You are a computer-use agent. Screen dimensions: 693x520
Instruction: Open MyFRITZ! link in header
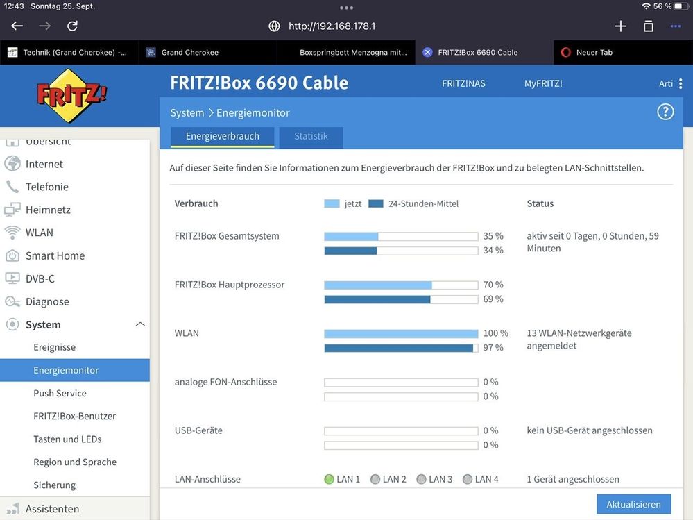(x=543, y=83)
